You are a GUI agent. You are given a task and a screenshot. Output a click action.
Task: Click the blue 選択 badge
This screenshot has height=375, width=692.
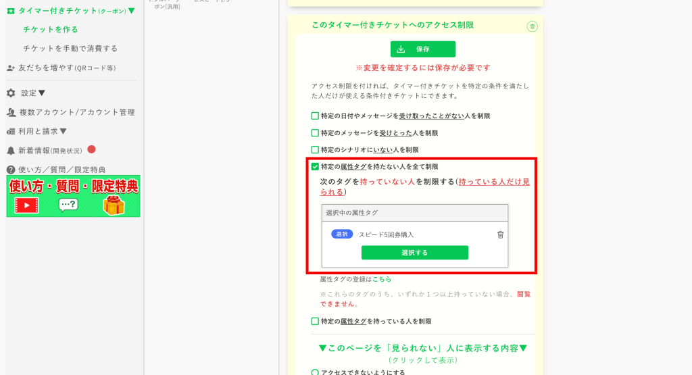coord(342,234)
